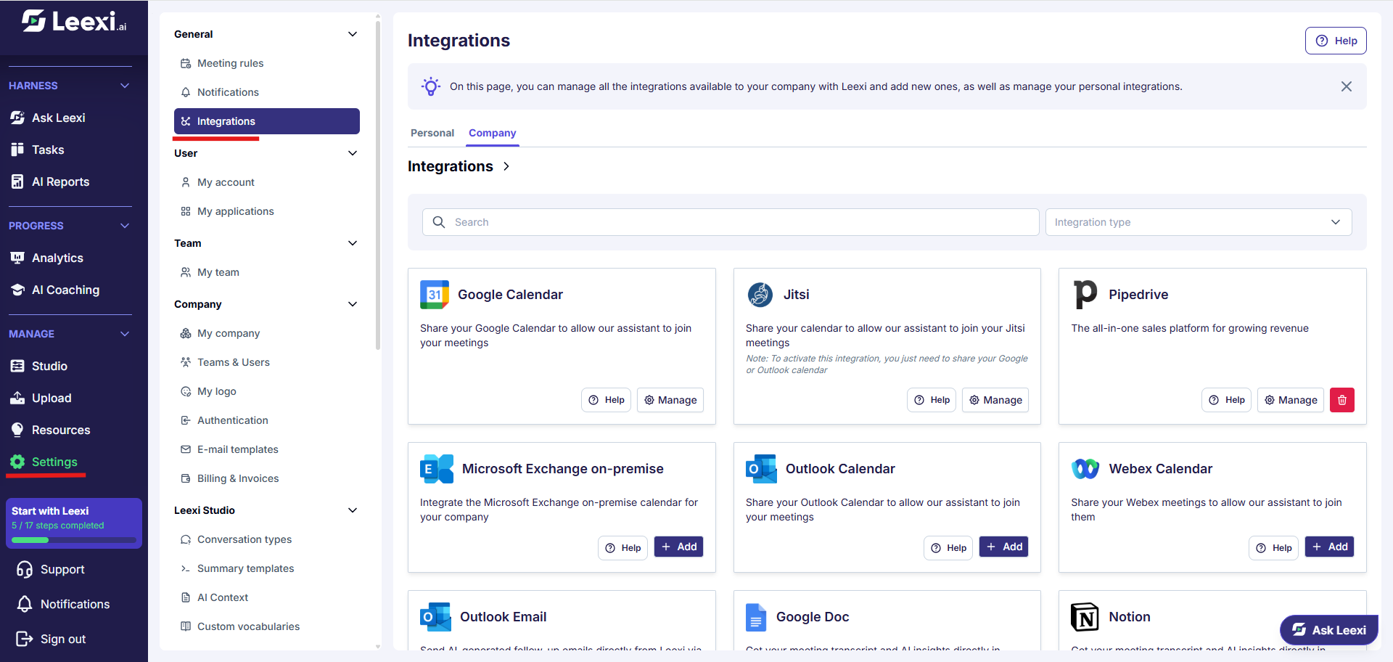Open Help for Jitsi
This screenshot has width=1393, height=662.
point(932,400)
